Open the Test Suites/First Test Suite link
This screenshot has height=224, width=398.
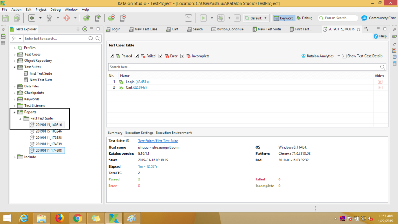158,141
